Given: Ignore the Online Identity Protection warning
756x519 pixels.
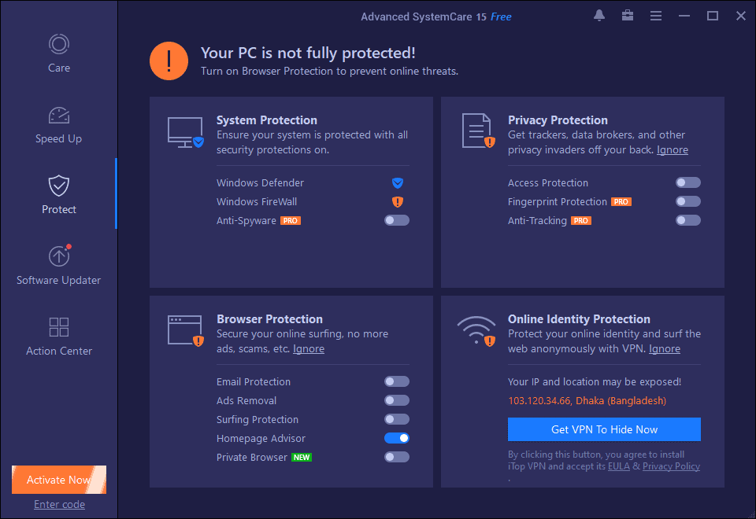Looking at the screenshot, I should (x=665, y=348).
